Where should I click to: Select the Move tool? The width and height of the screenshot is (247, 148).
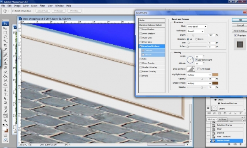click(x=5, y=28)
